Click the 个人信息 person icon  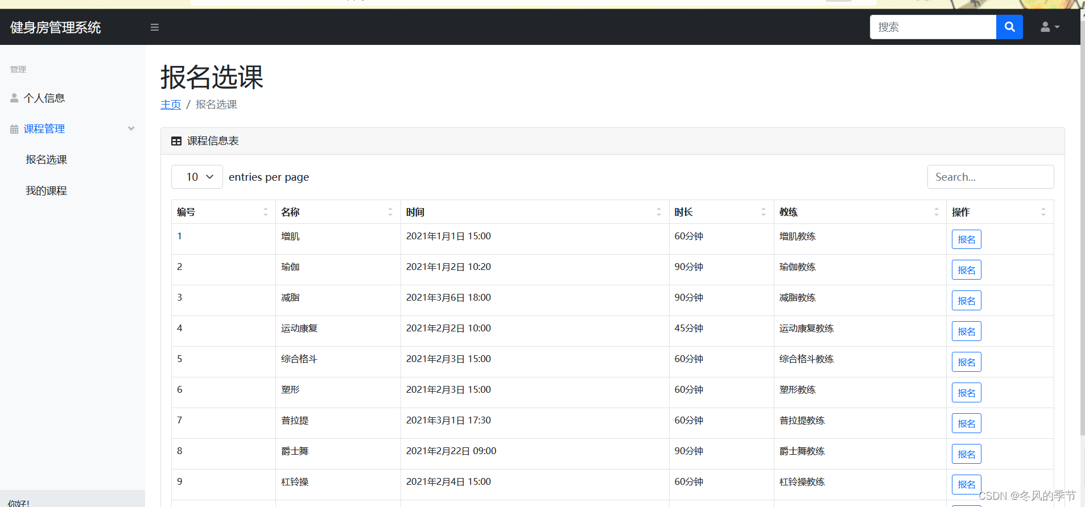tap(14, 98)
